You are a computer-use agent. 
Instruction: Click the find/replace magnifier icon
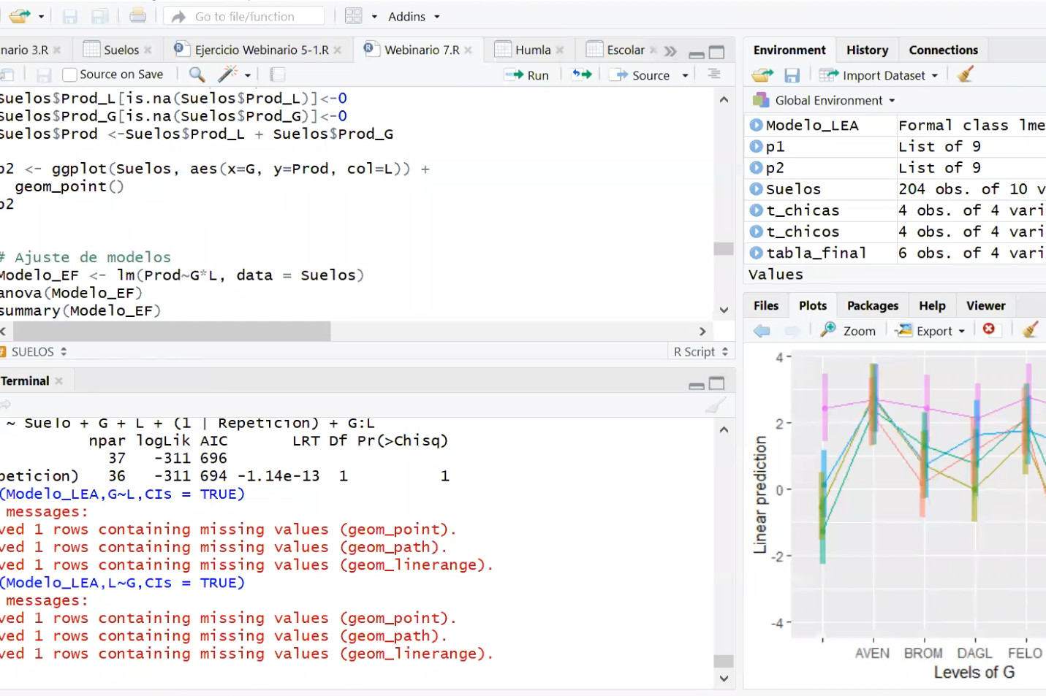coord(197,74)
